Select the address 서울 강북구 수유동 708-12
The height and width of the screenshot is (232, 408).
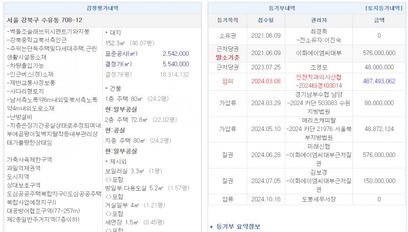44,20
